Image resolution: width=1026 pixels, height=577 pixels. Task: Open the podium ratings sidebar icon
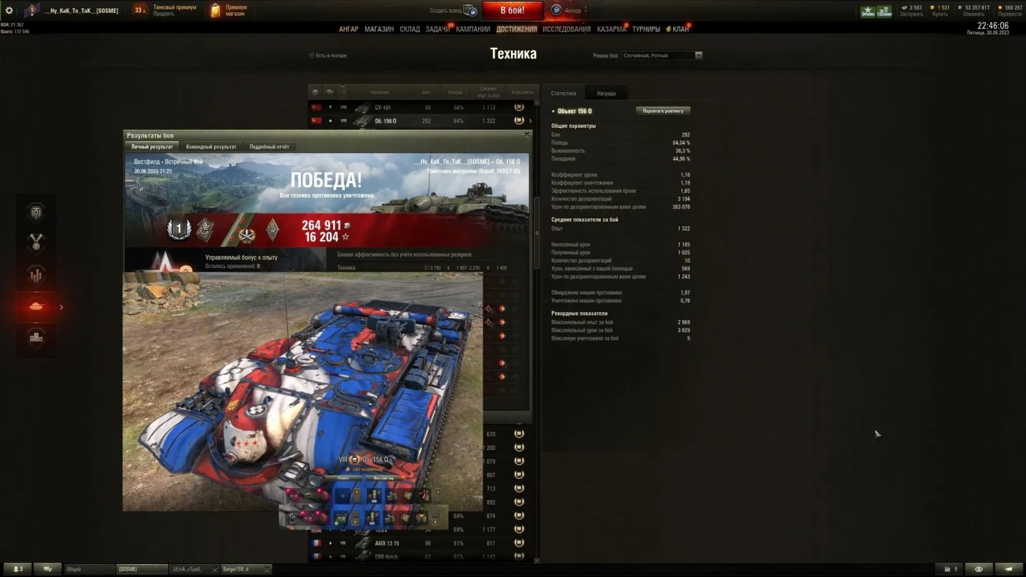click(x=36, y=338)
